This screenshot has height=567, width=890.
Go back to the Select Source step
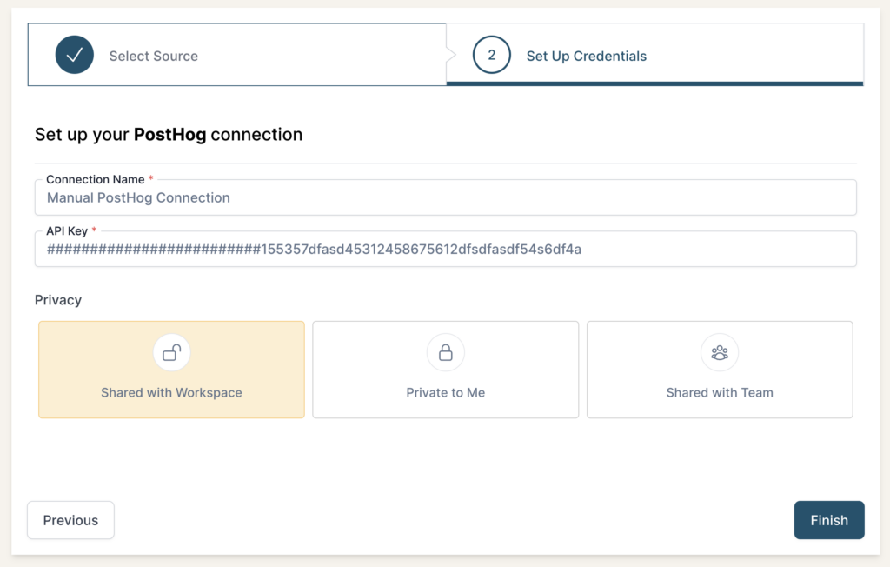click(153, 56)
